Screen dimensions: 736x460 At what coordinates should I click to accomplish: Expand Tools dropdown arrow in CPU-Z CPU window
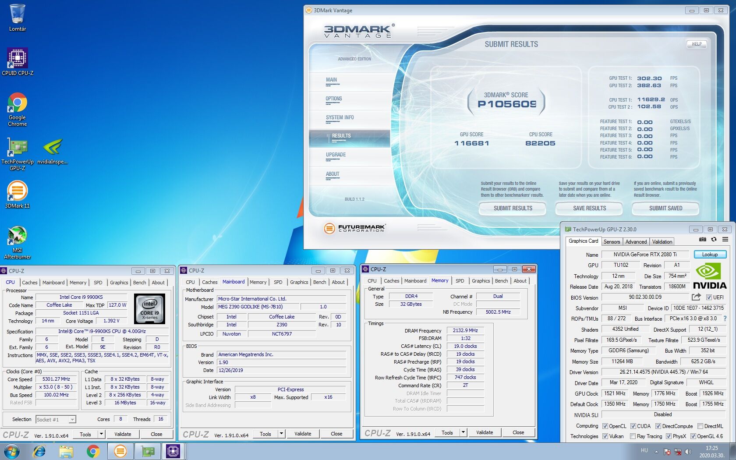coord(101,434)
